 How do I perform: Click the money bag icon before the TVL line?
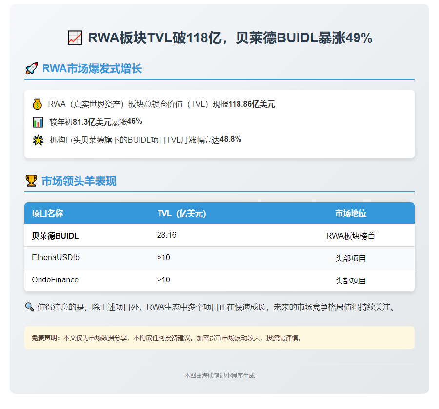click(x=37, y=104)
